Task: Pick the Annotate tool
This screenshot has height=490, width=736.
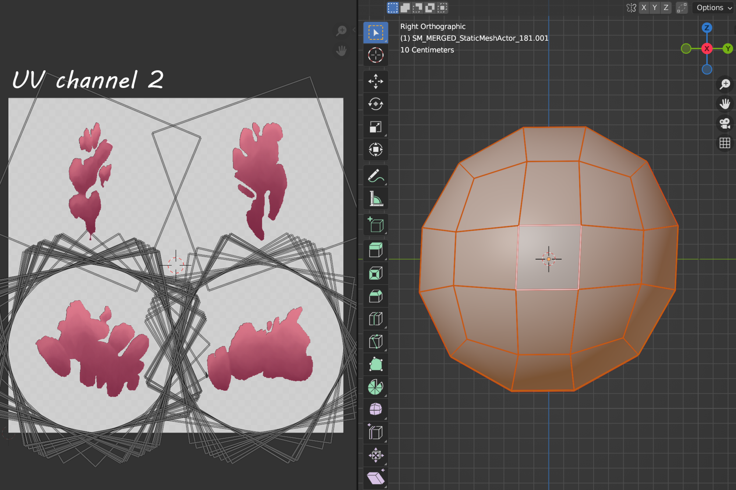Action: click(x=376, y=176)
